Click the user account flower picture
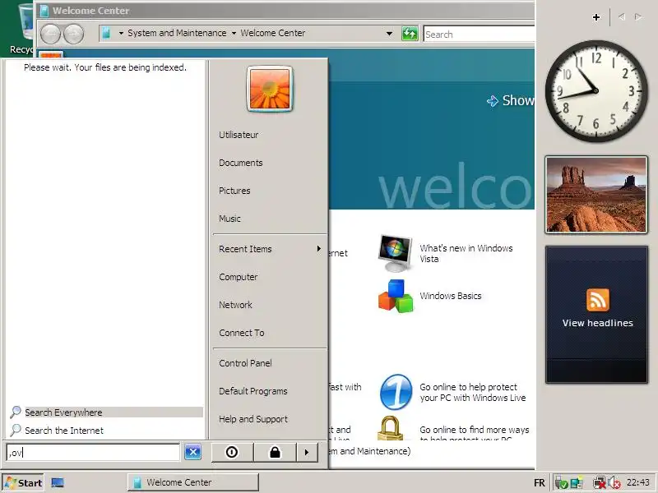 [x=270, y=90]
